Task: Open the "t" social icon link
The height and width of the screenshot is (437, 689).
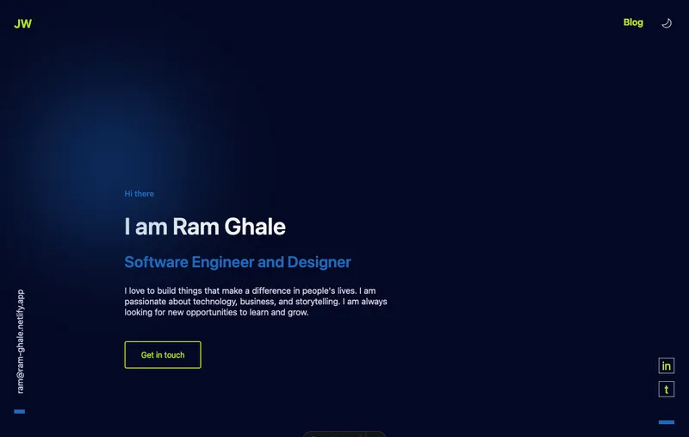Action: (666, 390)
